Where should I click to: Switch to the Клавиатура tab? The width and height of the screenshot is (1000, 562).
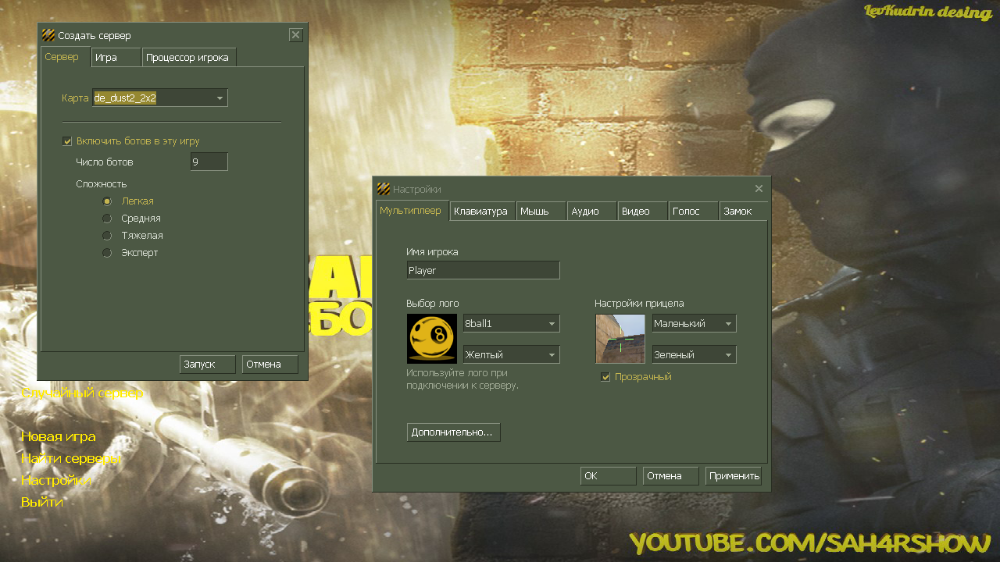coord(481,212)
